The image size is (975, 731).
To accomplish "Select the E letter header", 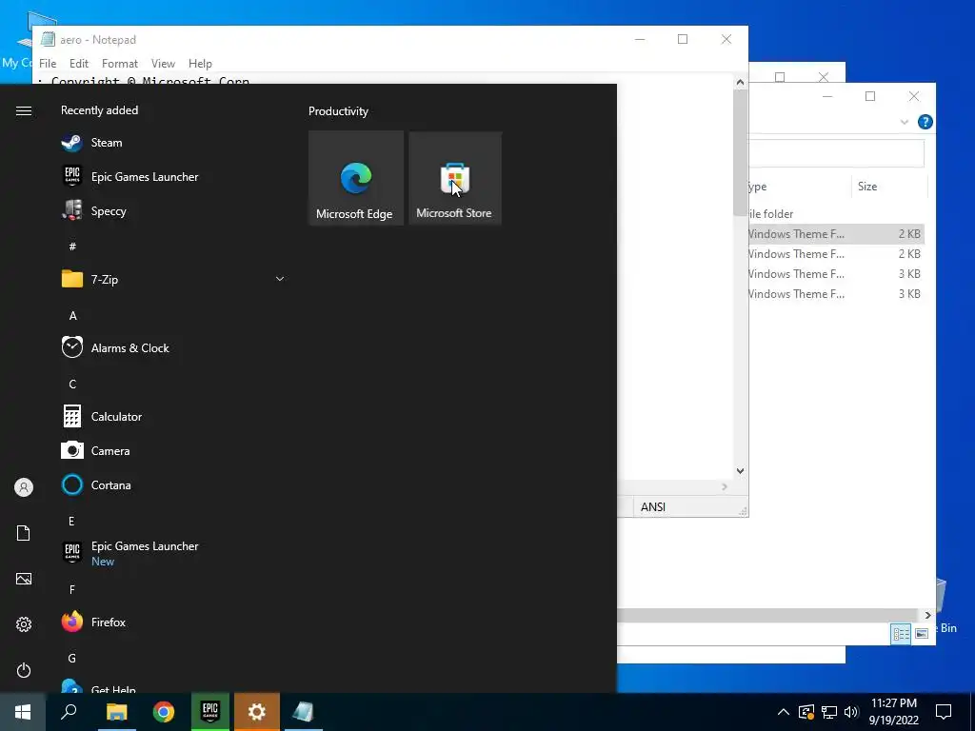I will (x=71, y=521).
